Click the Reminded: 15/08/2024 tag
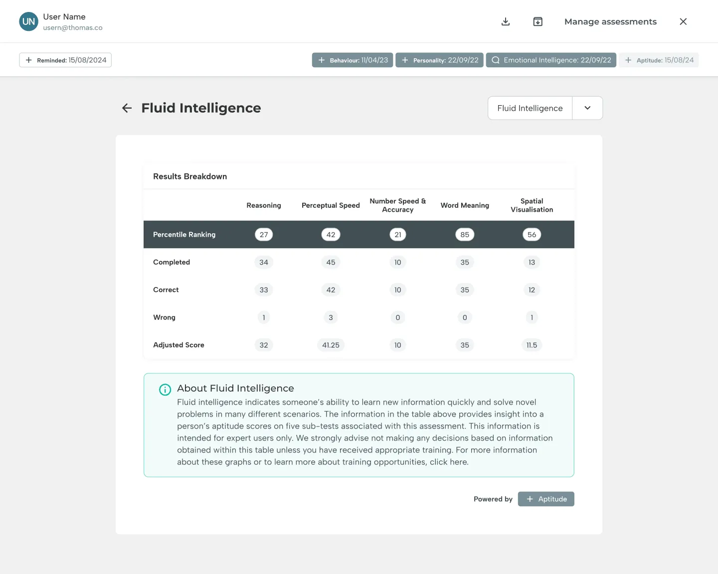718x574 pixels. [65, 60]
